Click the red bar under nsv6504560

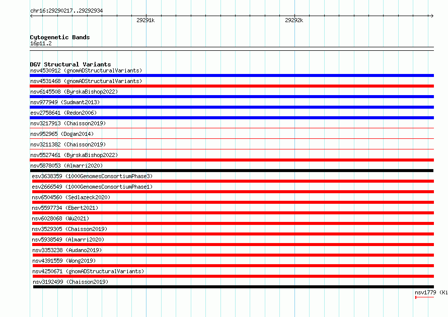pos(233,202)
